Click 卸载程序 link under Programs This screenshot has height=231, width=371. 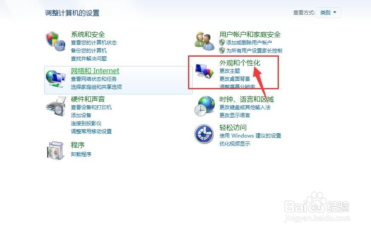81,154
